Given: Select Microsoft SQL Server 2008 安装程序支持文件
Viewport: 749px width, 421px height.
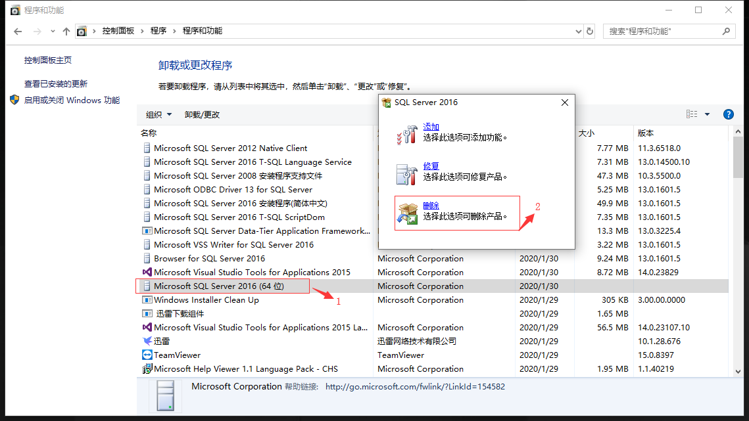Looking at the screenshot, I should click(238, 175).
